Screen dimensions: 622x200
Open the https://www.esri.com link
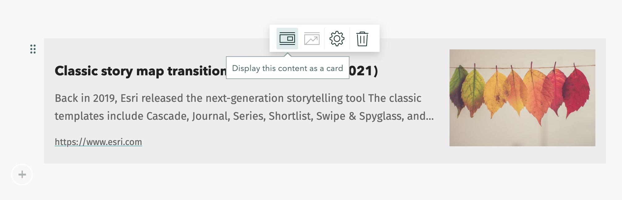(x=98, y=142)
